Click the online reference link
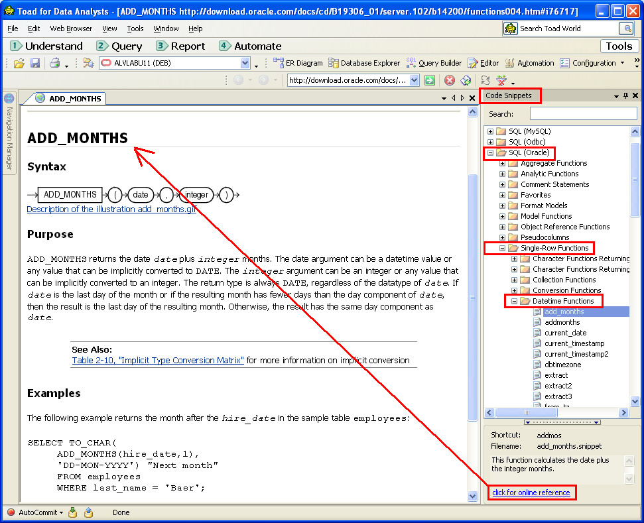The image size is (644, 523). pos(531,493)
